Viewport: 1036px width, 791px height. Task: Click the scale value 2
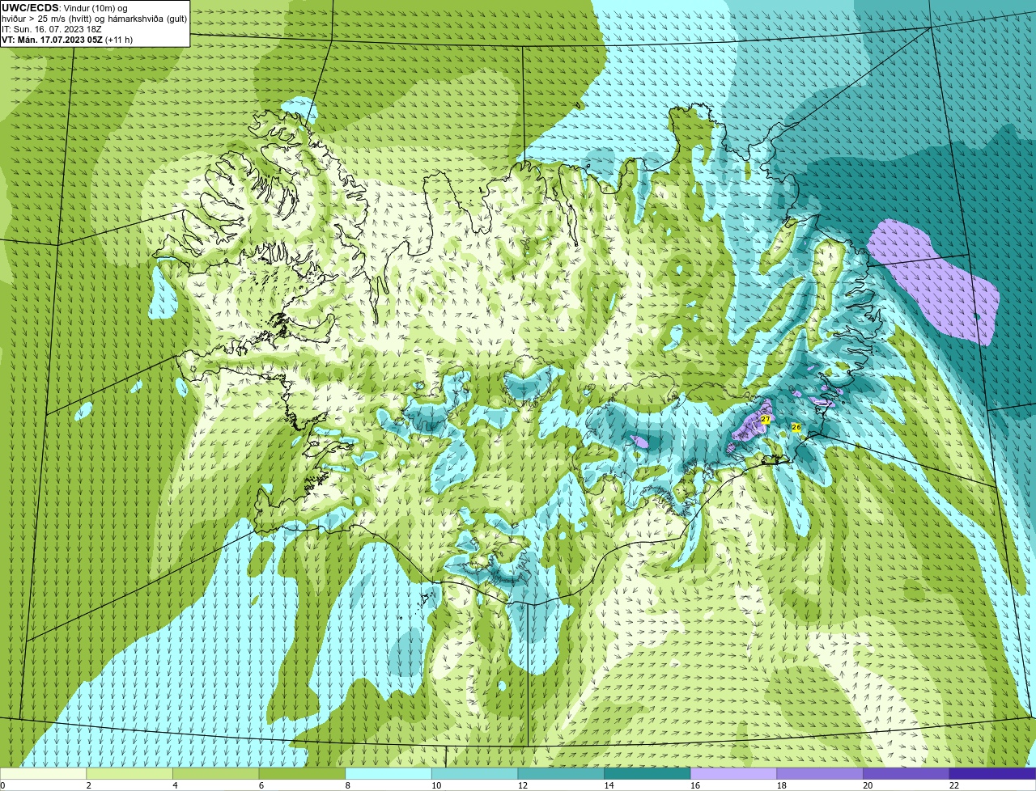click(88, 785)
